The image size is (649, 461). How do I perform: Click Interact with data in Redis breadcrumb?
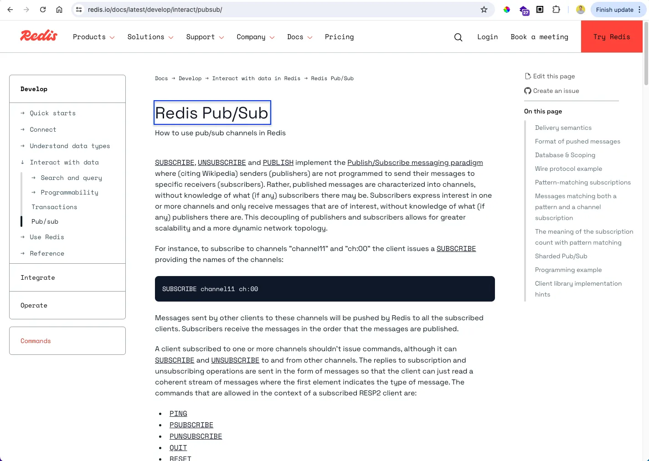pos(256,78)
